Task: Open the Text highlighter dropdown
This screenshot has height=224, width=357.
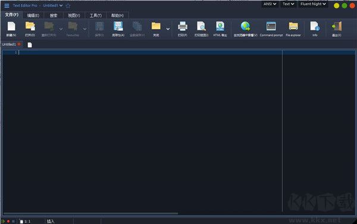Action: [288, 4]
